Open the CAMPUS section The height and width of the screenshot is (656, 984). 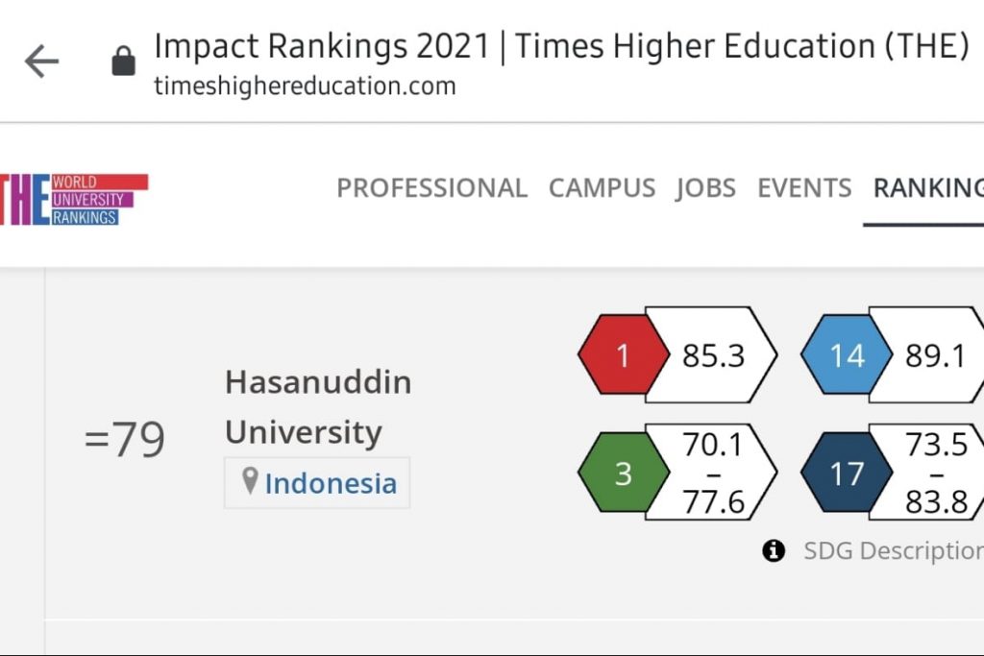[x=603, y=188]
